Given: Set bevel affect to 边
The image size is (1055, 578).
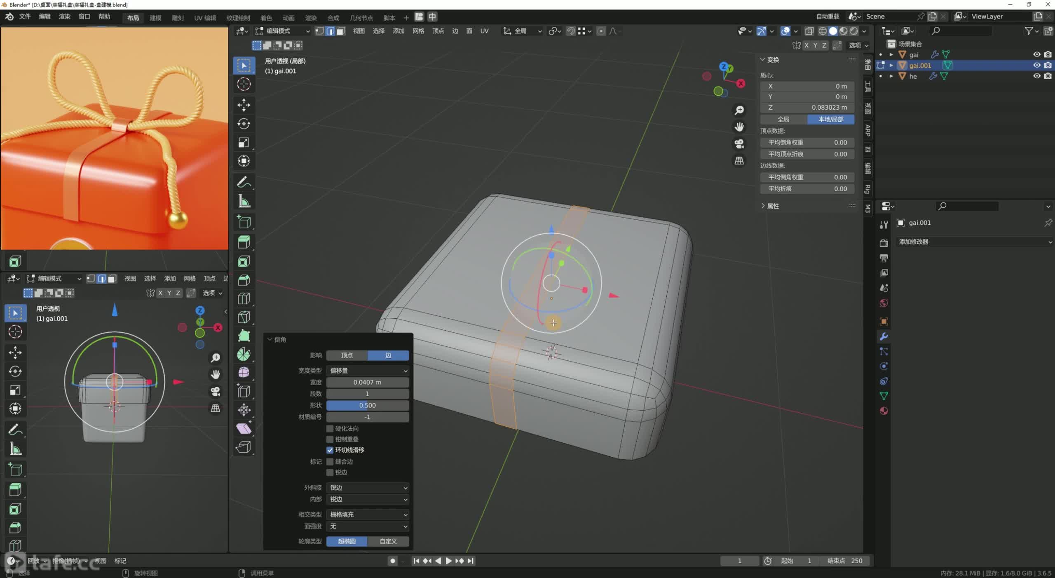Looking at the screenshot, I should [388, 355].
